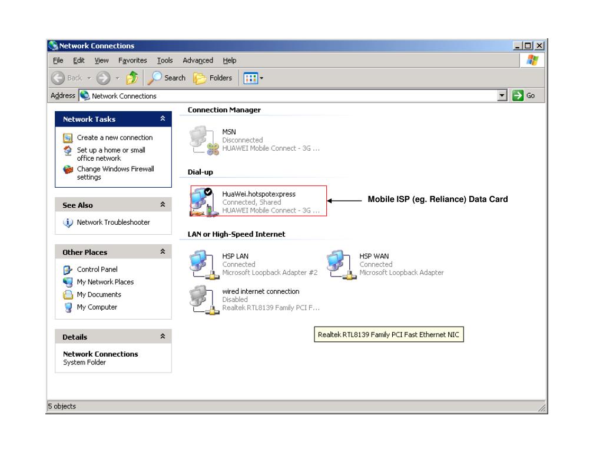603x452 pixels.
Task: Select the HSP WAN connection icon
Action: pyautogui.click(x=342, y=265)
